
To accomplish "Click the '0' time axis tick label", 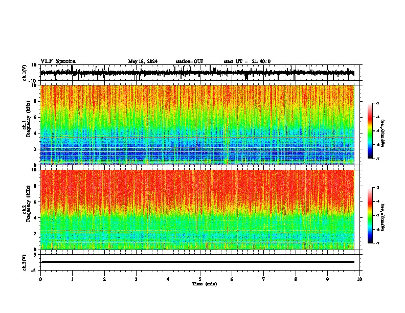I will click(x=40, y=279).
